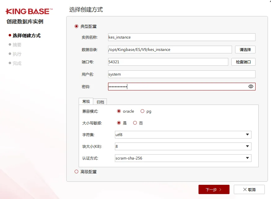Click the 数据目录 path field

tap(170, 50)
